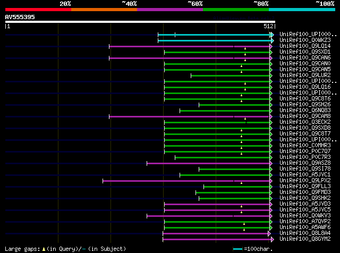This screenshot has height=253, width=340.
Task: Select the UniRef100_Q9SXD8 label
Action: point(305,128)
